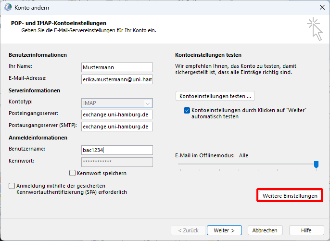Click the Outlook globe icon in title bar
Viewport: 330px width, 241px height.
(x=8, y=7)
